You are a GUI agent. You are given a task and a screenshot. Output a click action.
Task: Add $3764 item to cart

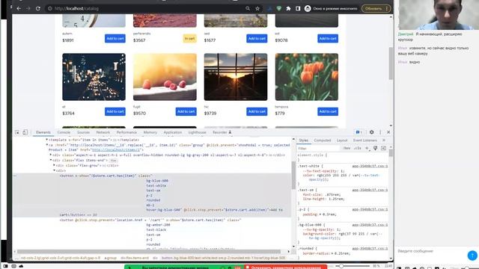point(115,111)
